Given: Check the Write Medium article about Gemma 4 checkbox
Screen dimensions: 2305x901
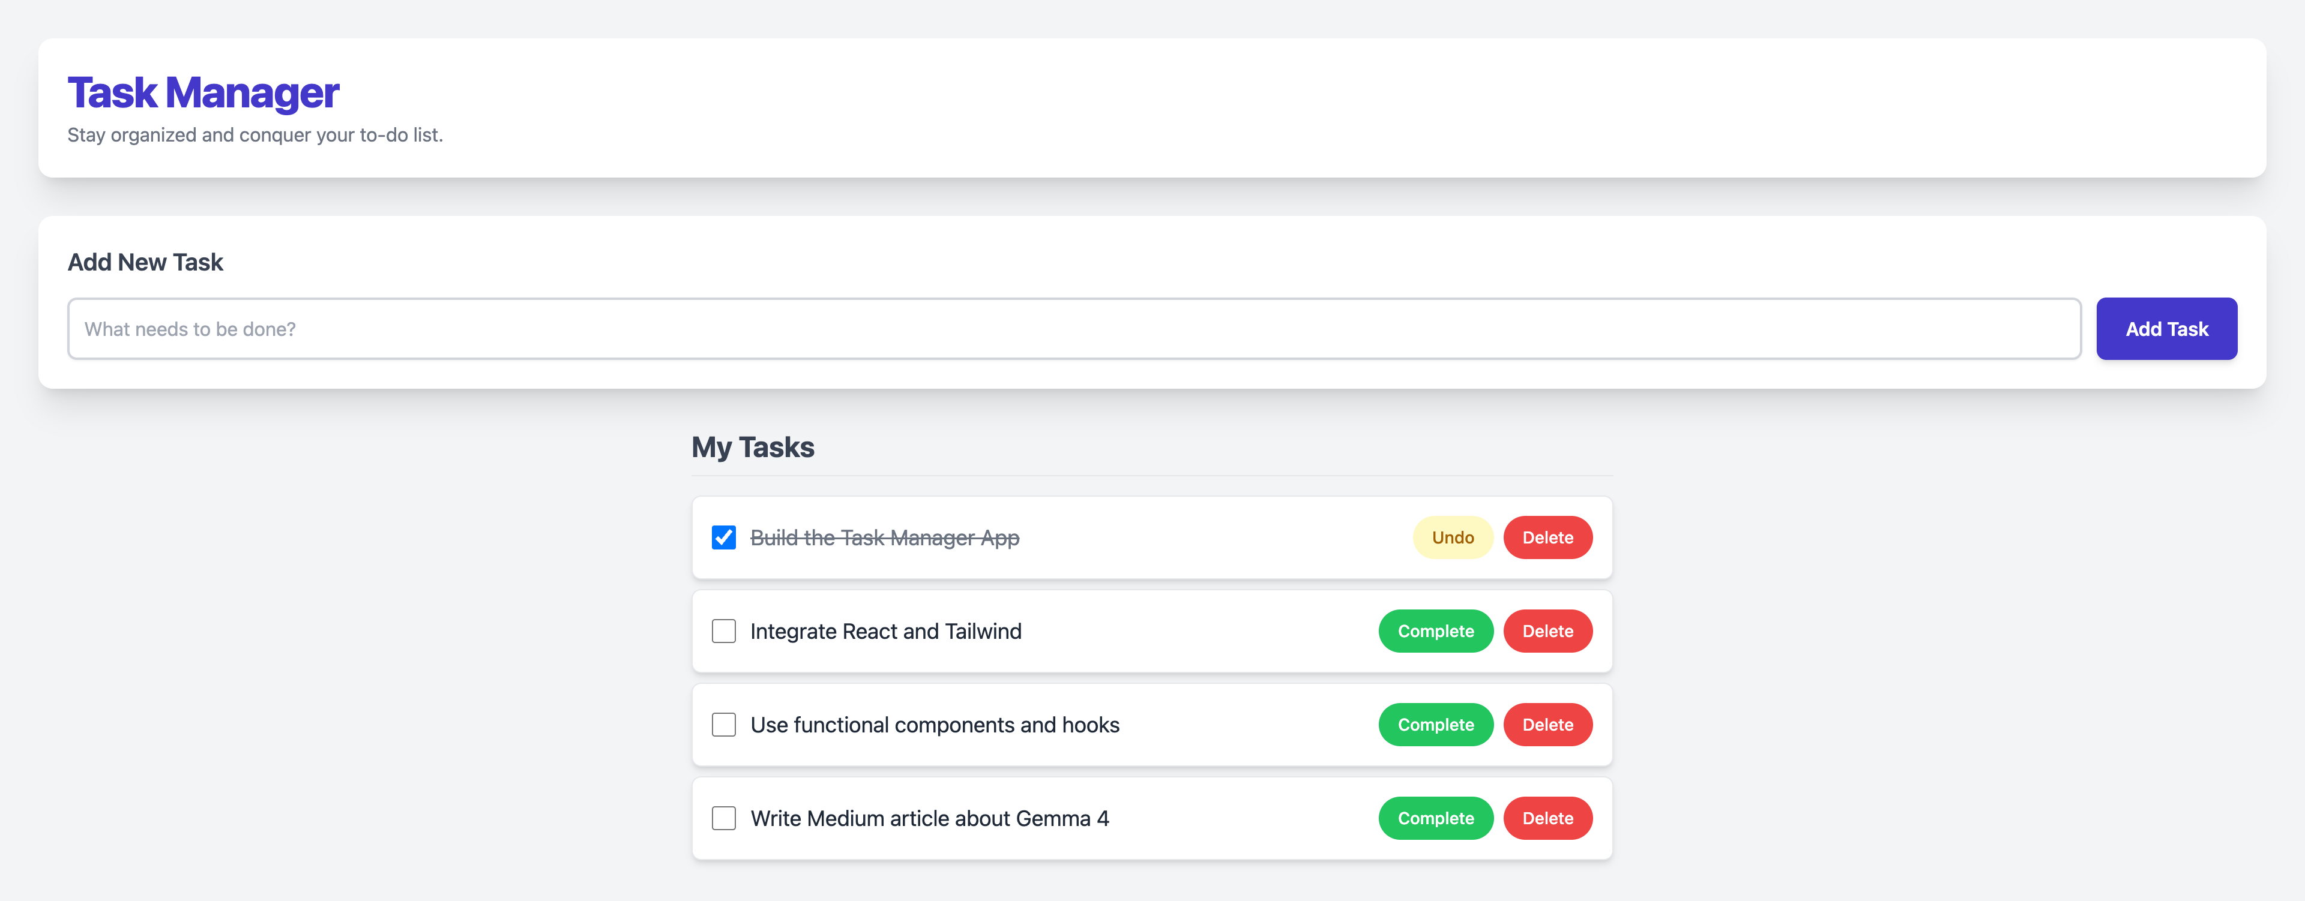Looking at the screenshot, I should [723, 818].
